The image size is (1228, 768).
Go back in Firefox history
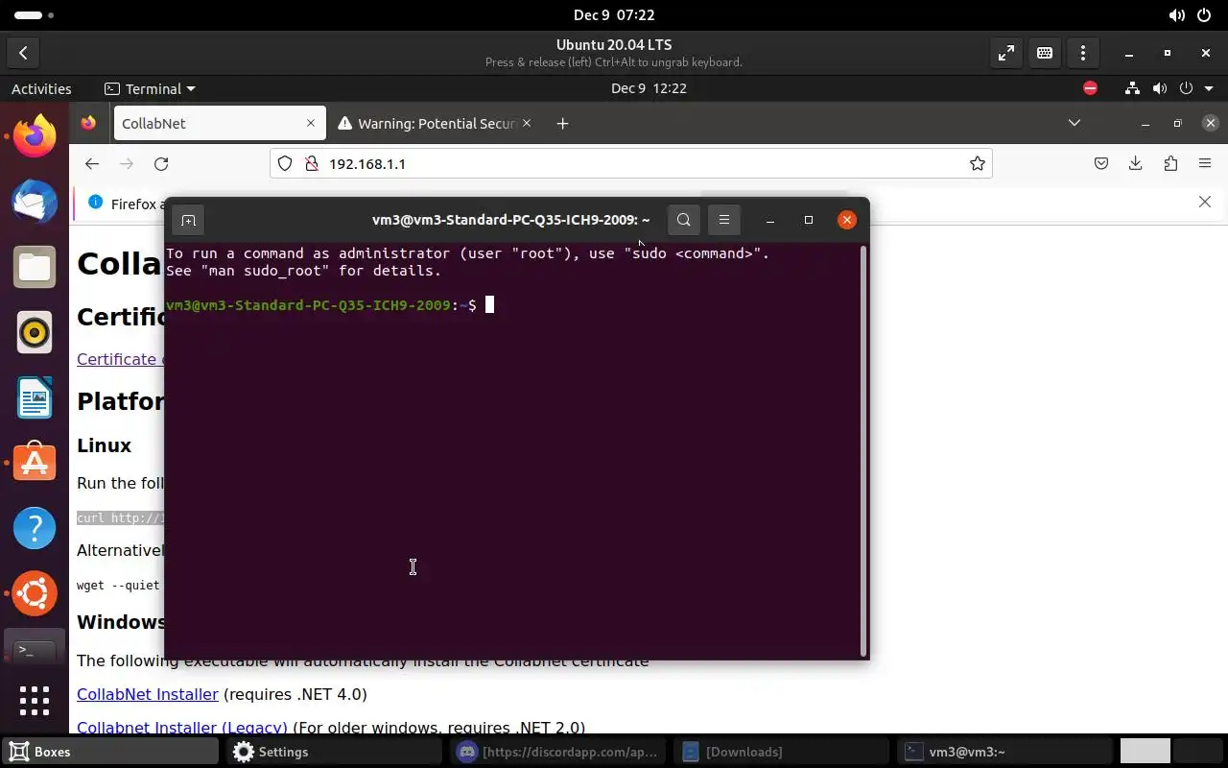coord(92,164)
